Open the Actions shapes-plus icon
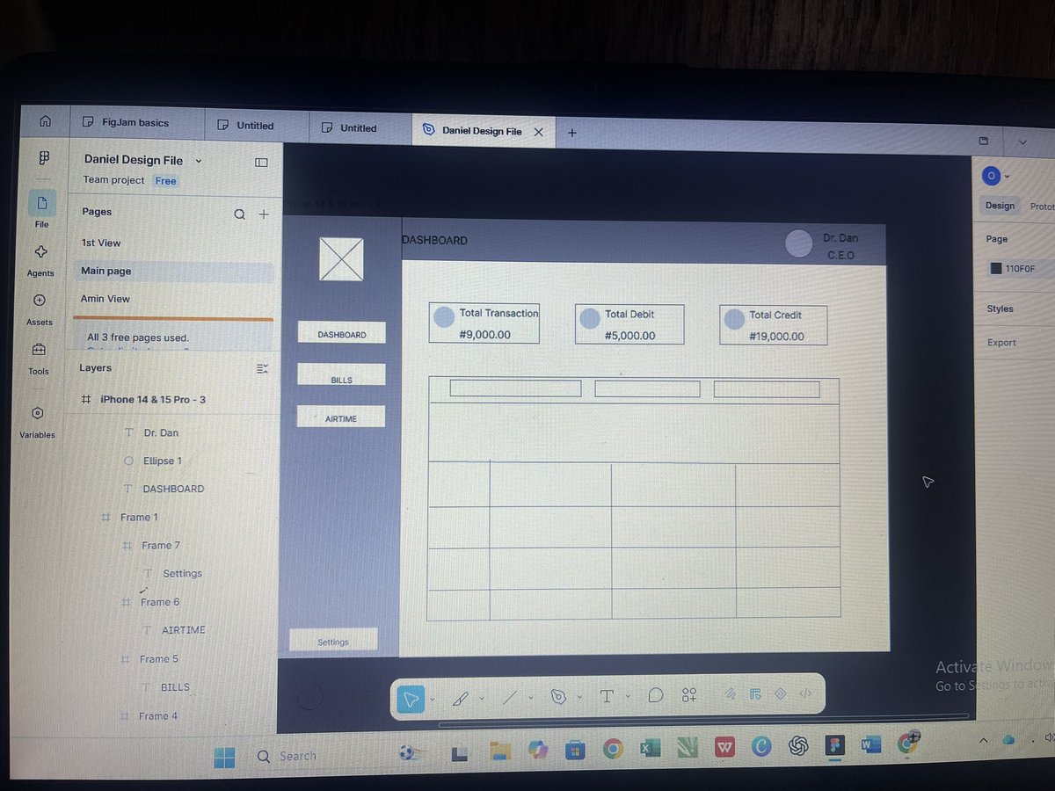Image resolution: width=1055 pixels, height=791 pixels. click(688, 695)
